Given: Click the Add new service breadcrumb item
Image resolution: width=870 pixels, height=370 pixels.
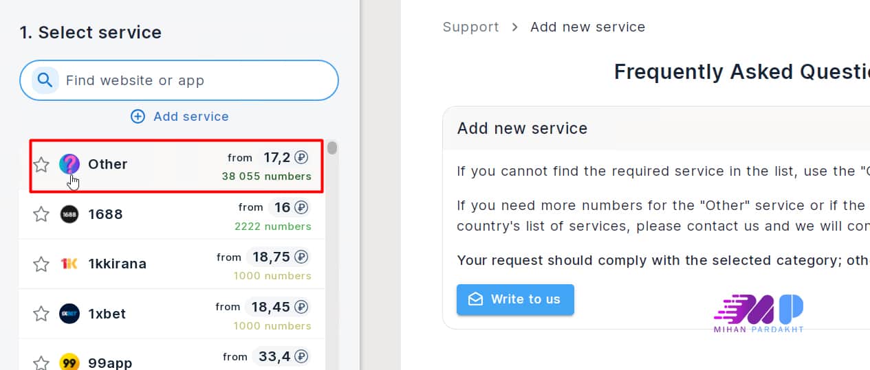Looking at the screenshot, I should pos(587,27).
